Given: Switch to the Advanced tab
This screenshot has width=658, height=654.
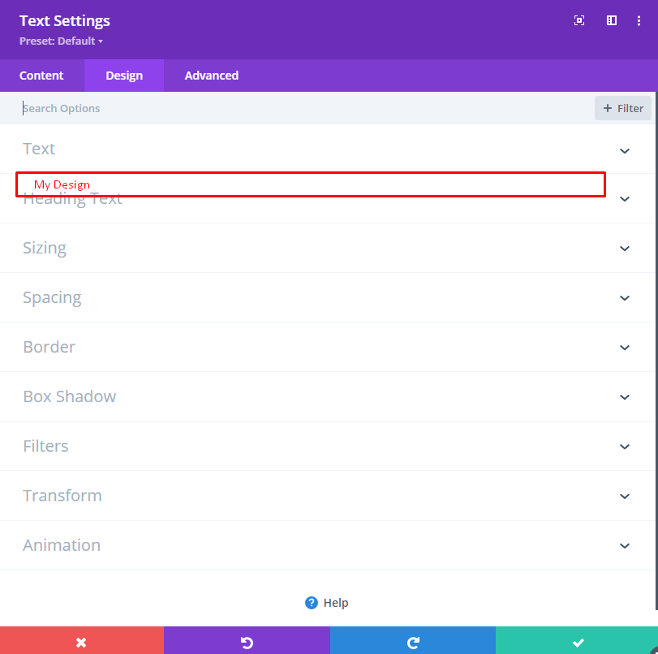Looking at the screenshot, I should tap(211, 75).
